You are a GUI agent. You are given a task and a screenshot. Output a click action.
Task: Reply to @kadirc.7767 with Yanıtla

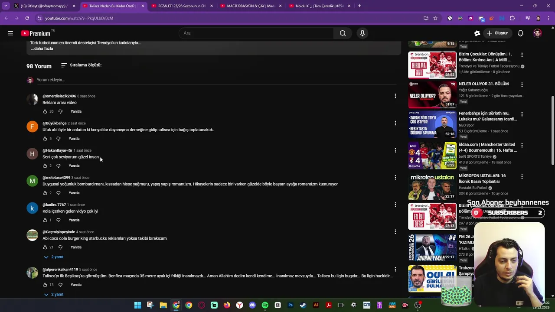pos(74,220)
